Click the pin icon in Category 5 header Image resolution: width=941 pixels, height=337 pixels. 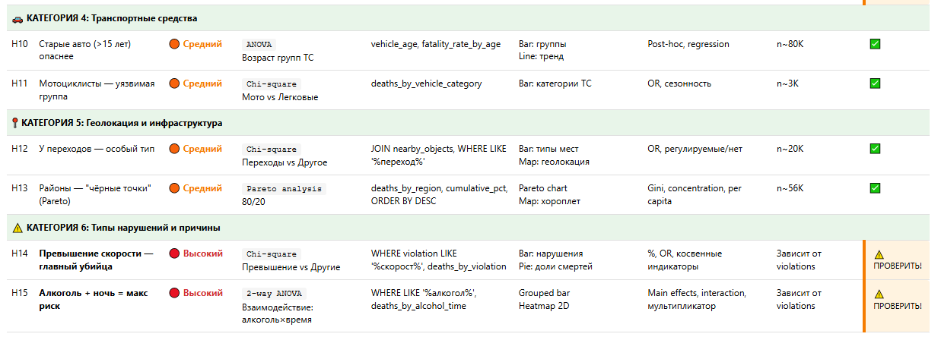(15, 122)
